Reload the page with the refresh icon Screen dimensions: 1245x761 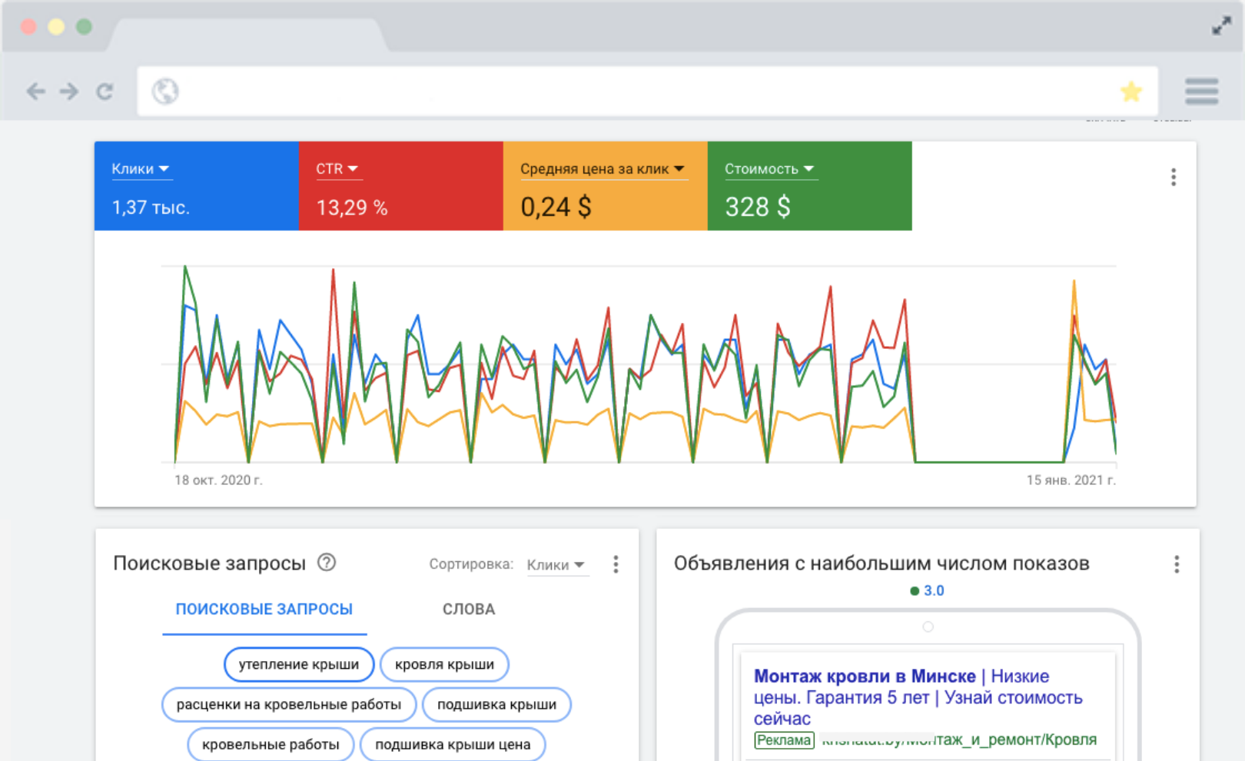105,91
